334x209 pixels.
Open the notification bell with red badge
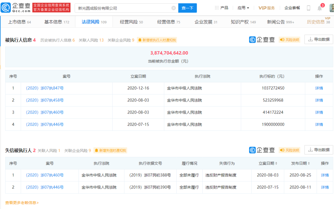[x=320, y=8]
